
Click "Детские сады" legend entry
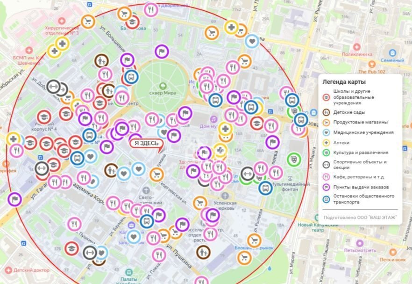point(349,112)
